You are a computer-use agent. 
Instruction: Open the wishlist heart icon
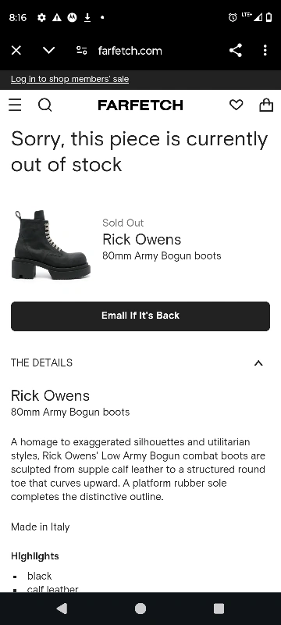(236, 105)
